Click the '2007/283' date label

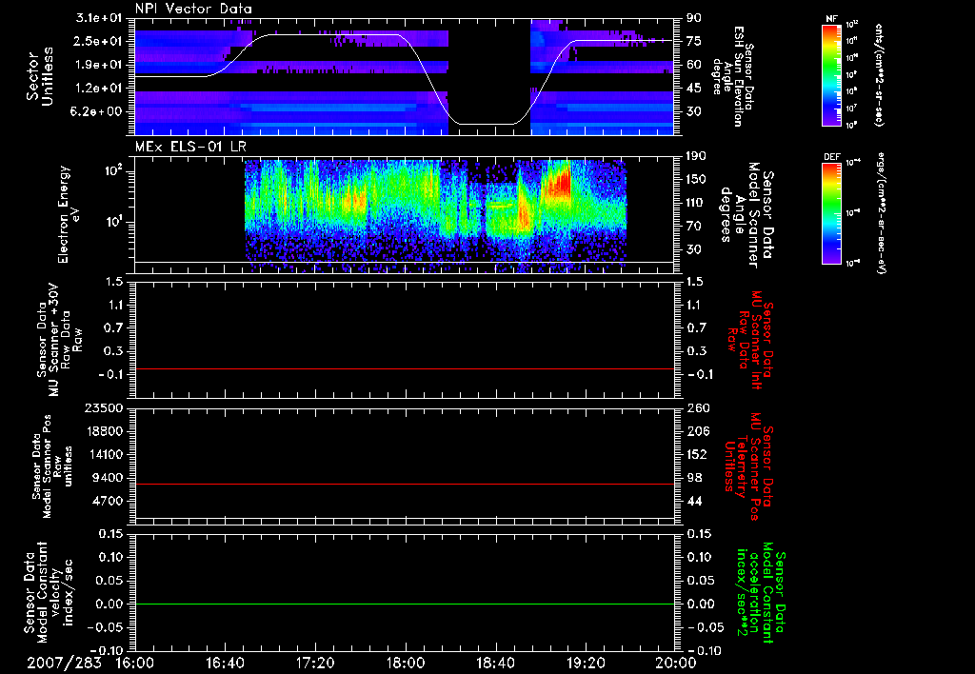click(x=64, y=663)
